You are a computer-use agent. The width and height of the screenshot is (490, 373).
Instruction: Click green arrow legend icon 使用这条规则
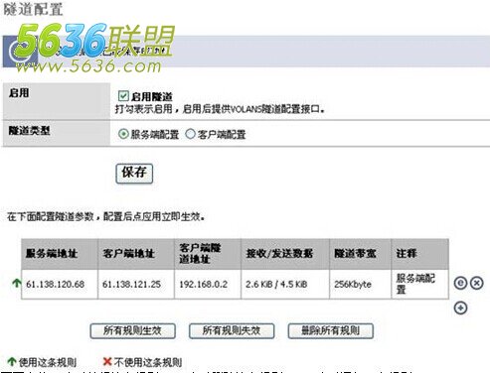pyautogui.click(x=12, y=361)
